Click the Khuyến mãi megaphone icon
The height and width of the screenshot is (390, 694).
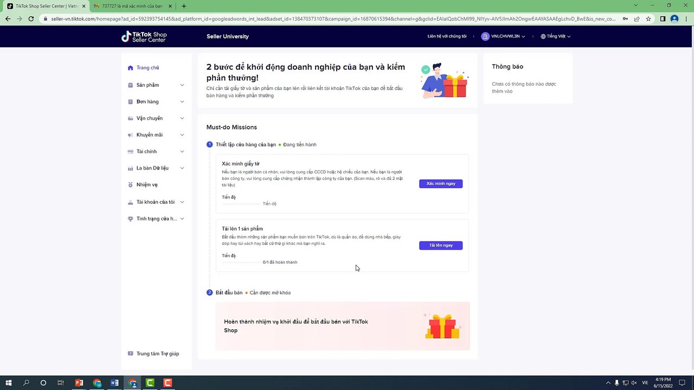[x=130, y=135]
